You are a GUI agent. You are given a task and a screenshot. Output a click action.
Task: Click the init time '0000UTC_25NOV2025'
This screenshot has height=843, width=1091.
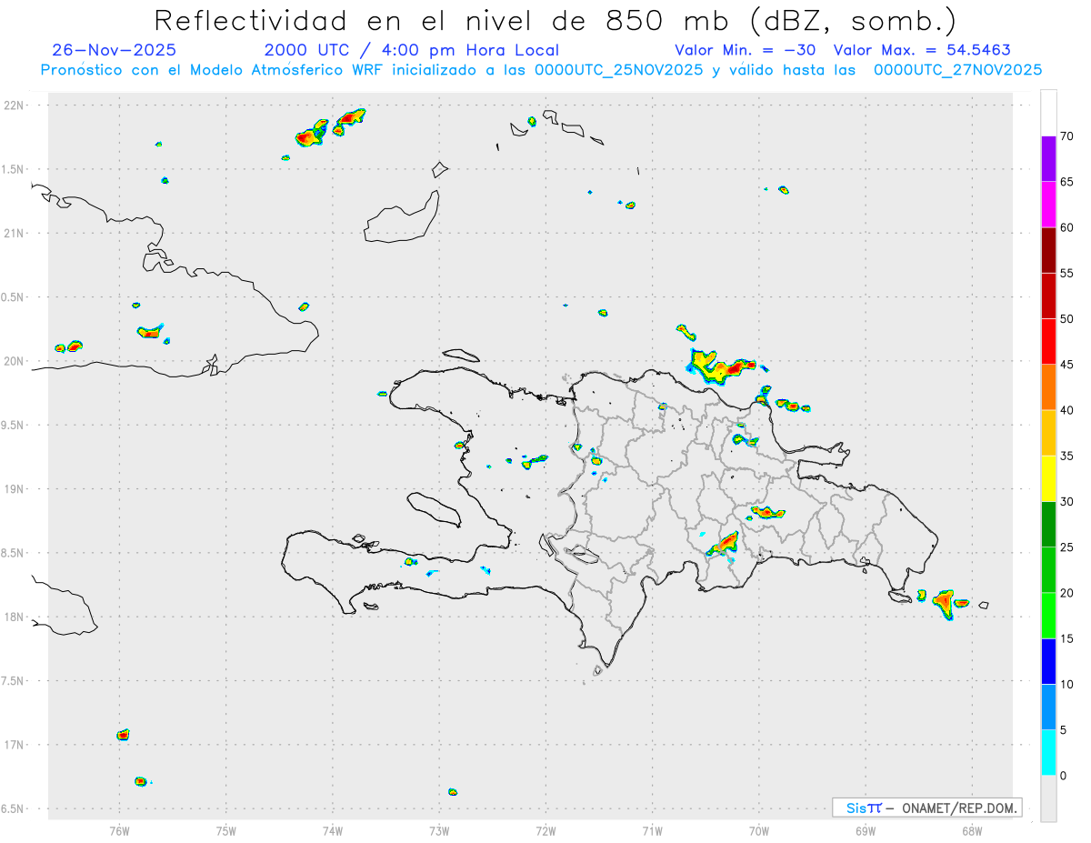point(619,70)
